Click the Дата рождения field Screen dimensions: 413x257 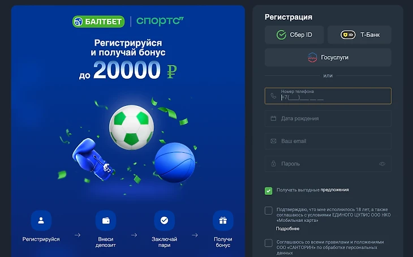coord(328,118)
